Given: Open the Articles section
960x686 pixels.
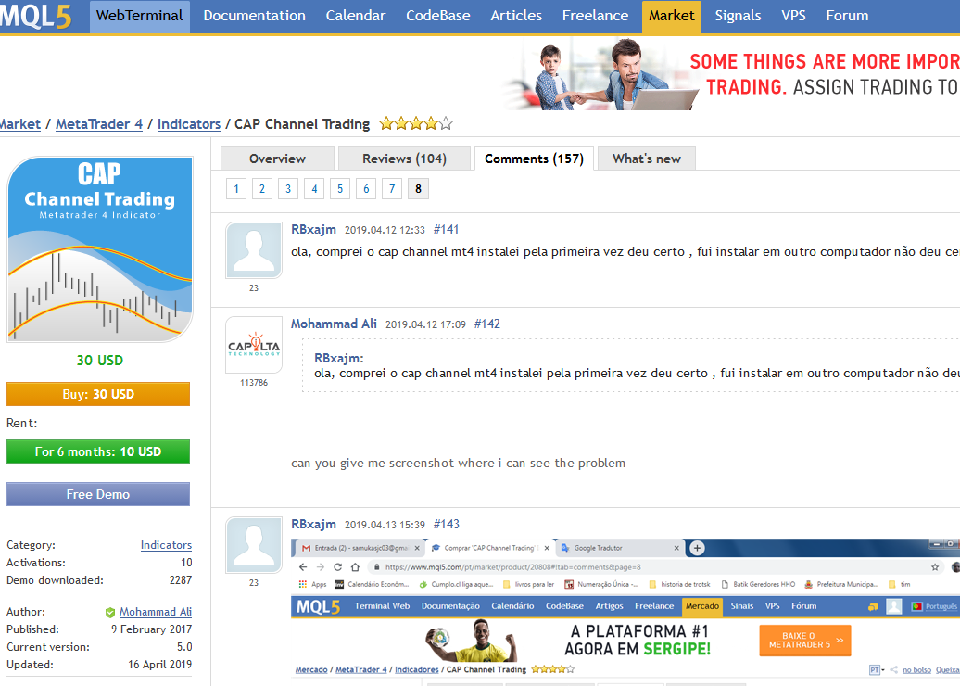Looking at the screenshot, I should click(x=516, y=16).
